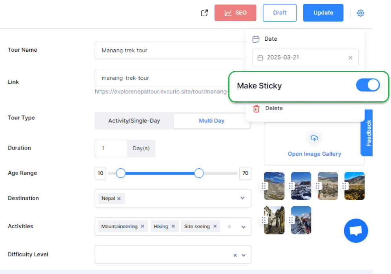Select Multi Day tour type
Viewport: 391px width, 274px height.
(x=211, y=121)
